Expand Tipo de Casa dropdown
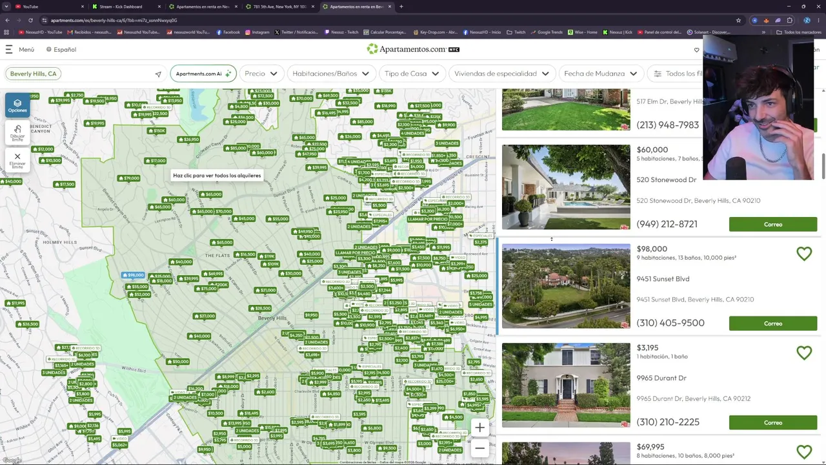The width and height of the screenshot is (826, 465). click(x=412, y=74)
